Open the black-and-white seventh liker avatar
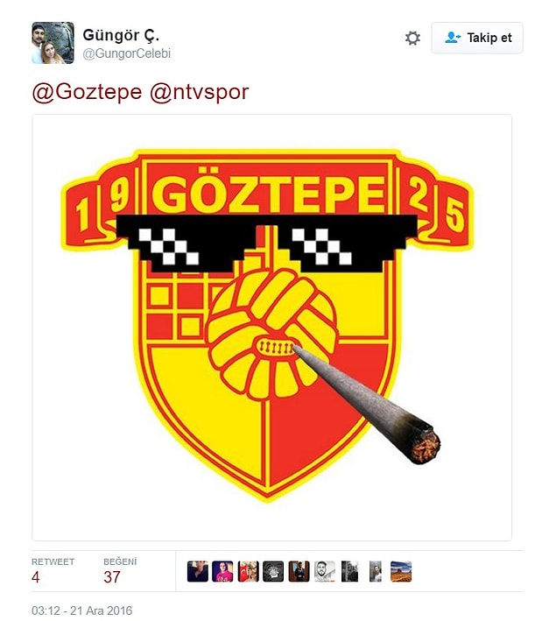The height and width of the screenshot is (621, 556). click(x=349, y=571)
